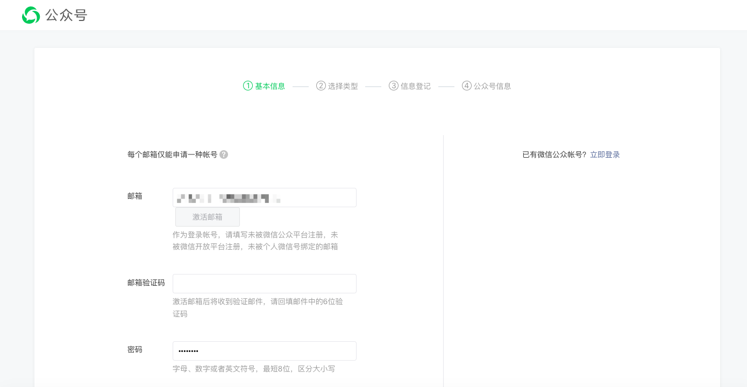This screenshot has width=747, height=387.
Task: Open the 信息登记 step label
Action: (x=416, y=86)
